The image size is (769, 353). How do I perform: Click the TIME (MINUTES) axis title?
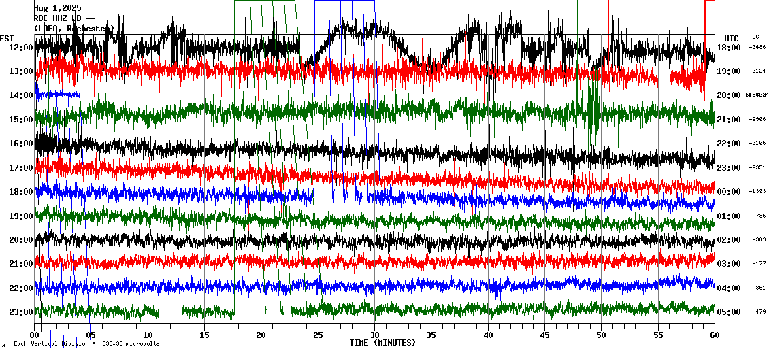382,343
